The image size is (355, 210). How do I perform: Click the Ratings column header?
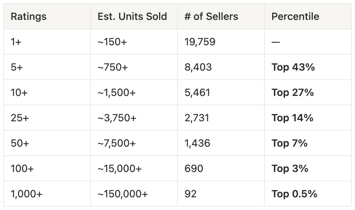coord(29,17)
